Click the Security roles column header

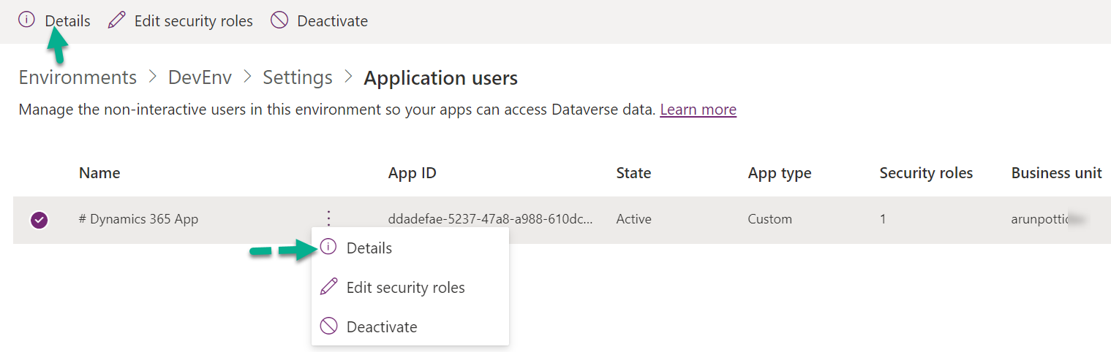(926, 173)
